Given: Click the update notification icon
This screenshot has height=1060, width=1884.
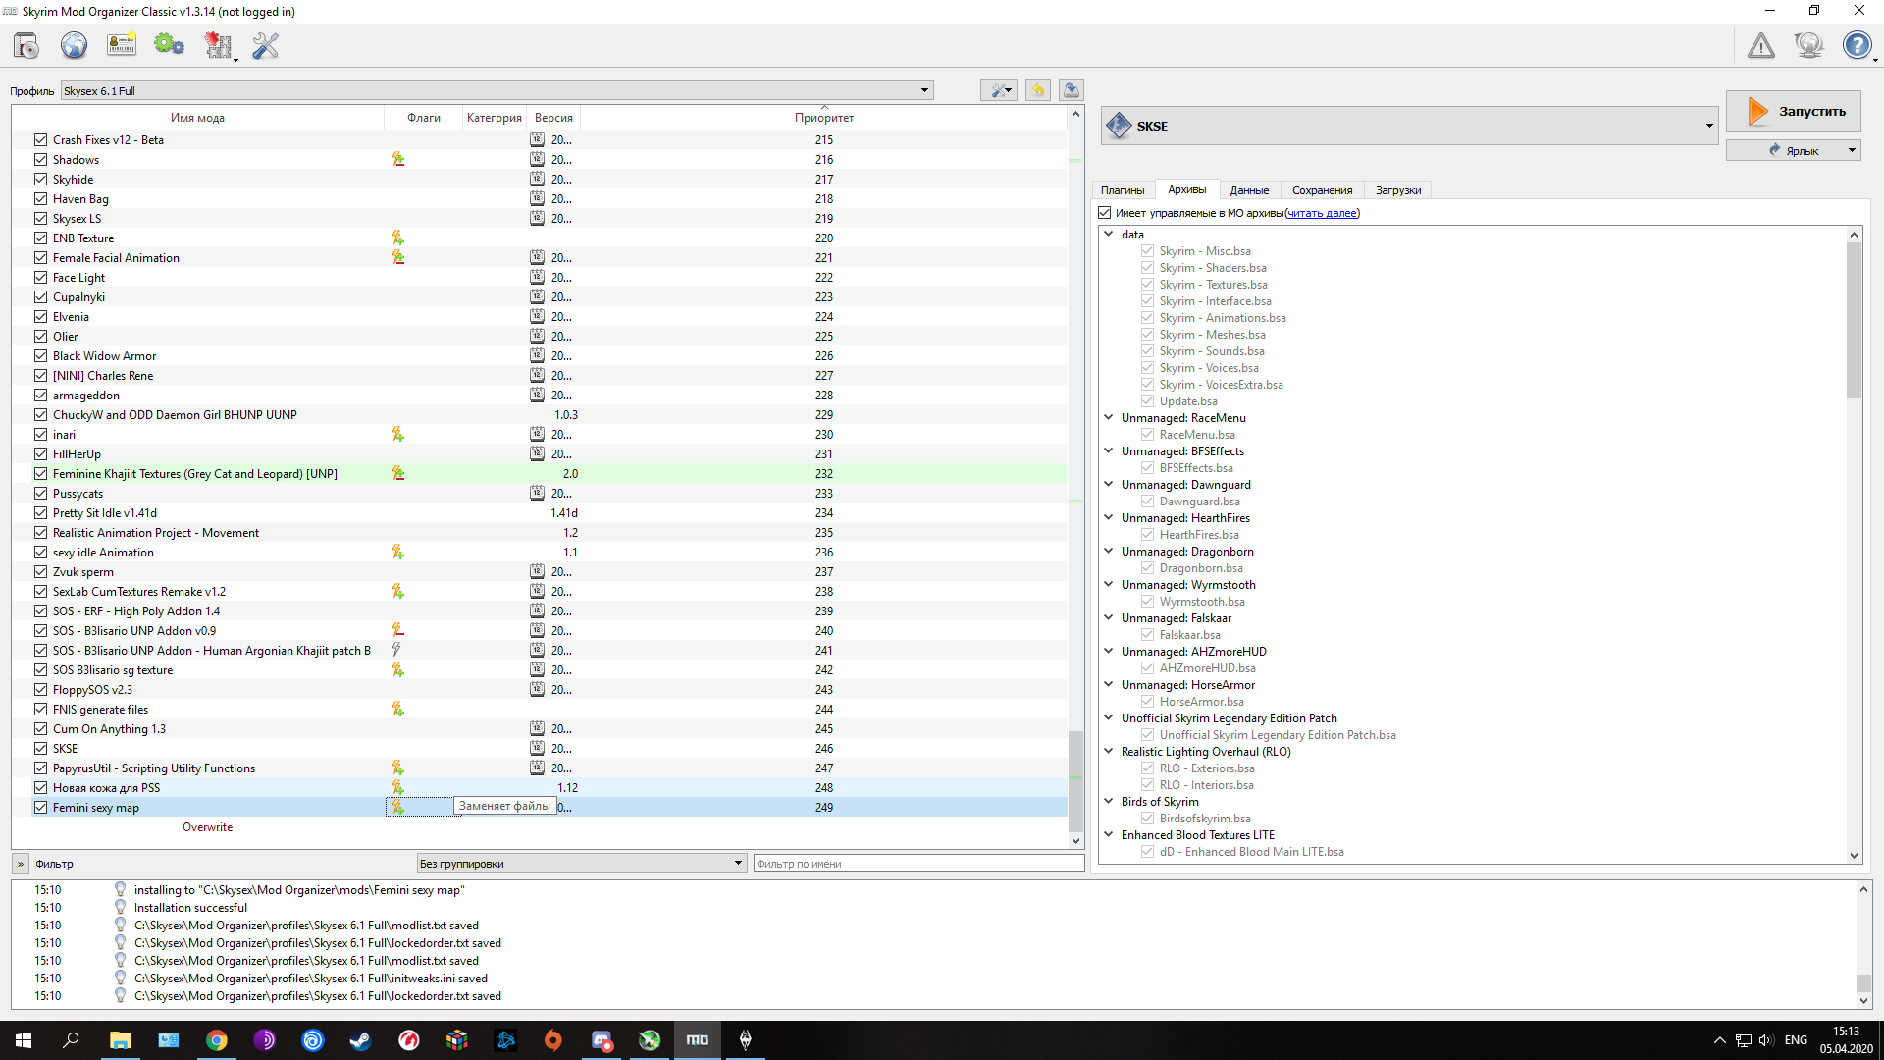Looking at the screenshot, I should 1808,45.
